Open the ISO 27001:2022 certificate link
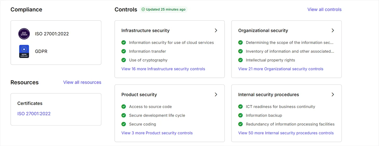379x146 pixels. coord(34,114)
